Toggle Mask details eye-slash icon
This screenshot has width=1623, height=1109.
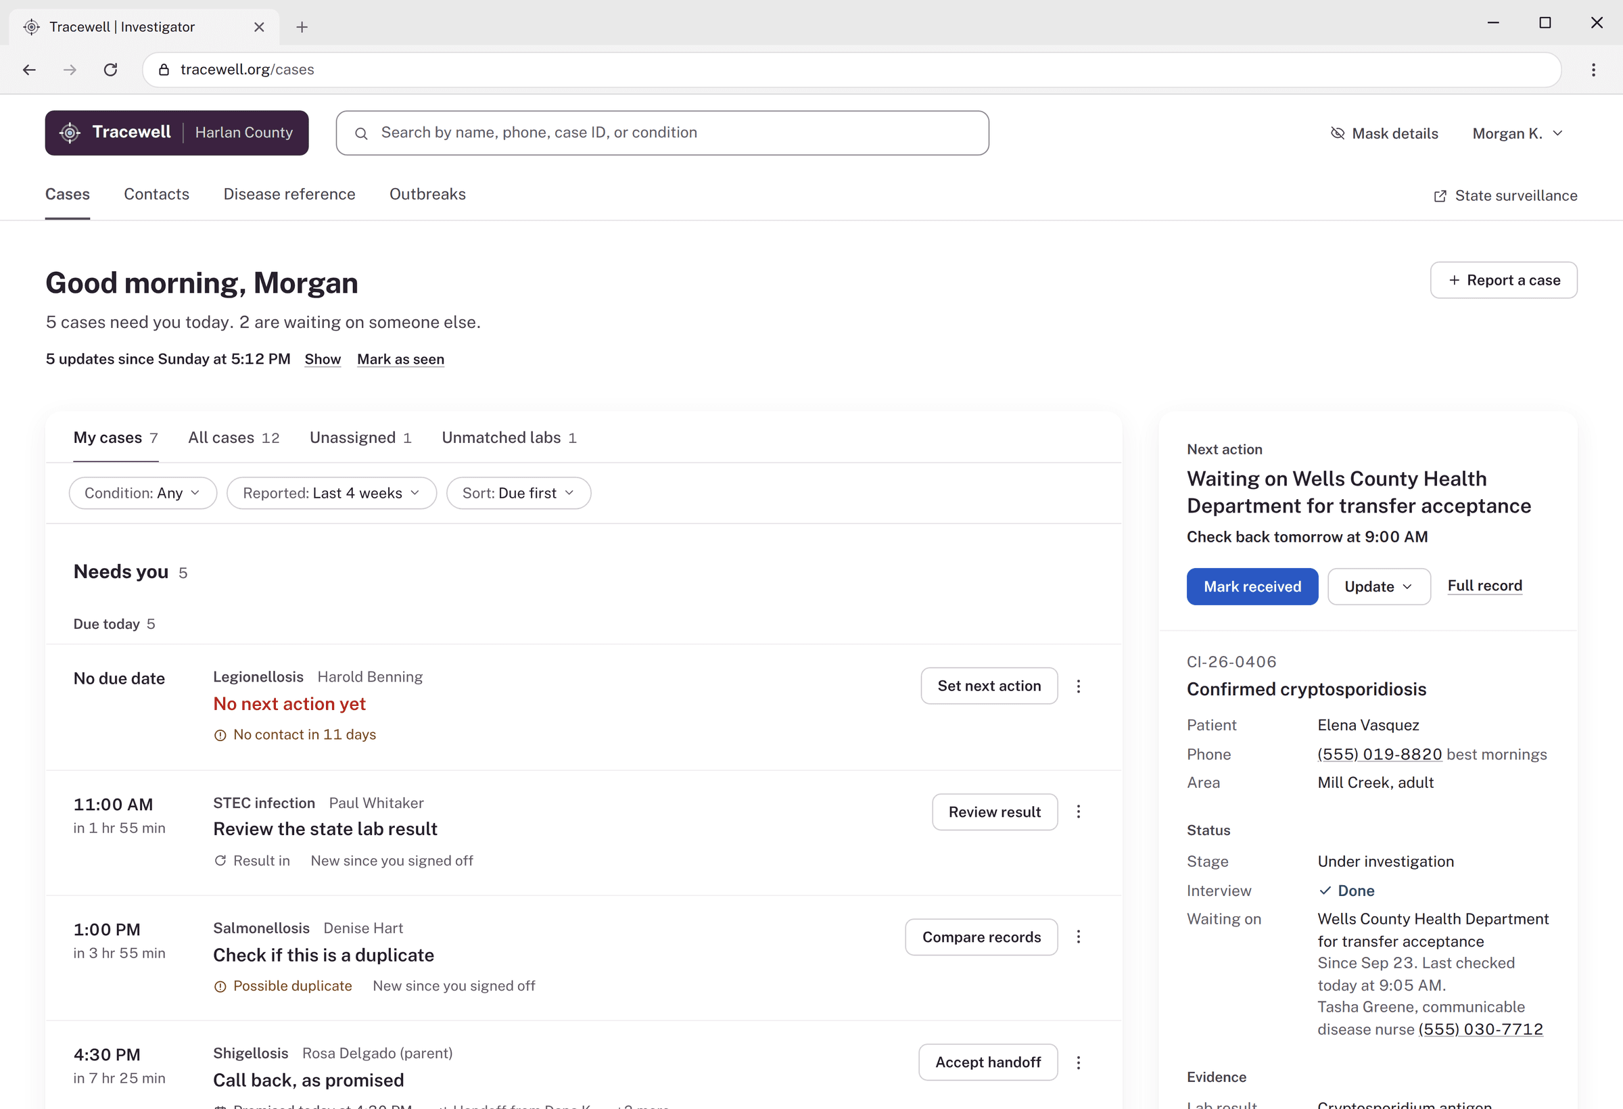tap(1338, 133)
